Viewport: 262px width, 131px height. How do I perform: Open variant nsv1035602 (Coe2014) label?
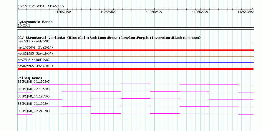[35, 47]
